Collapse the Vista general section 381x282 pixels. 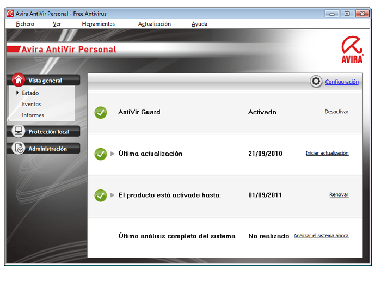pos(45,81)
